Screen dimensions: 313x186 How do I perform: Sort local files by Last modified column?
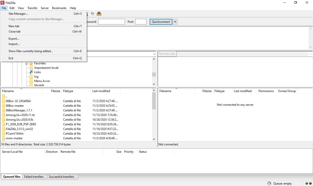tap(101, 91)
